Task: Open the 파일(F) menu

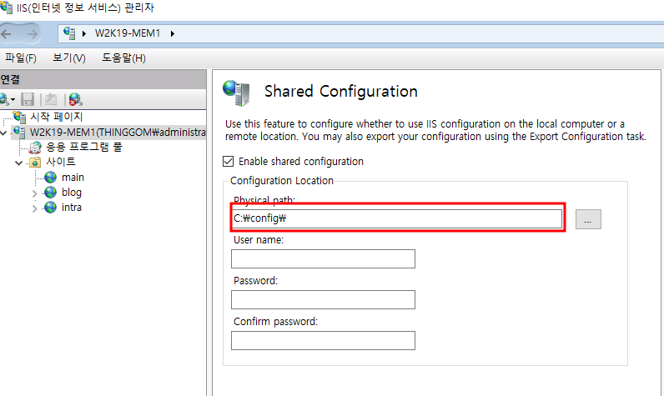Action: click(20, 58)
